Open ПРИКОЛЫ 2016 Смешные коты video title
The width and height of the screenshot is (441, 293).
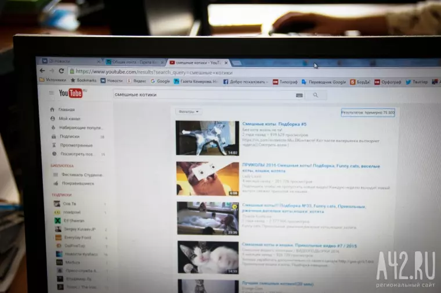click(311, 168)
